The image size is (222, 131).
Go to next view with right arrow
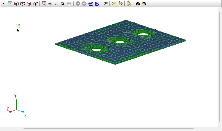click(84, 4)
